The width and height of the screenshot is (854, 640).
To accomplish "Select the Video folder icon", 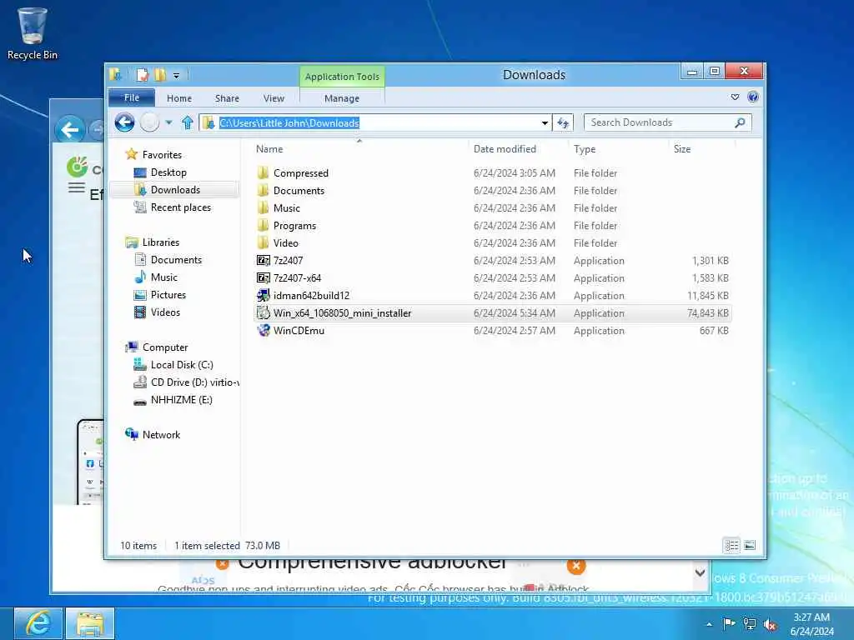I will [263, 242].
